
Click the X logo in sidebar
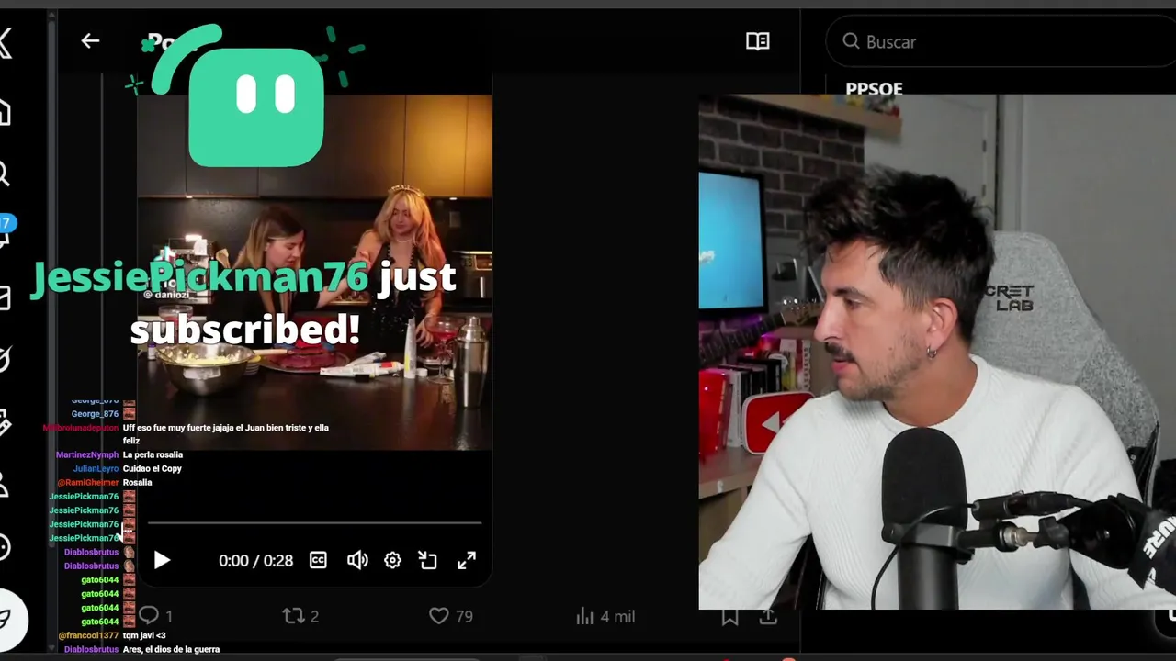pos(6,42)
